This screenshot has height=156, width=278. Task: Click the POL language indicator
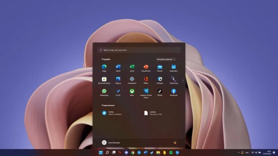pyautogui.click(x=247, y=153)
